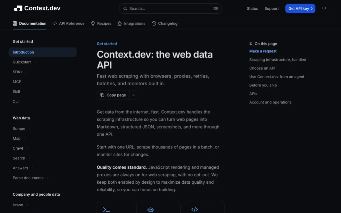Expand the SDKs chevron
The width and height of the screenshot is (341, 213).
coord(27,72)
